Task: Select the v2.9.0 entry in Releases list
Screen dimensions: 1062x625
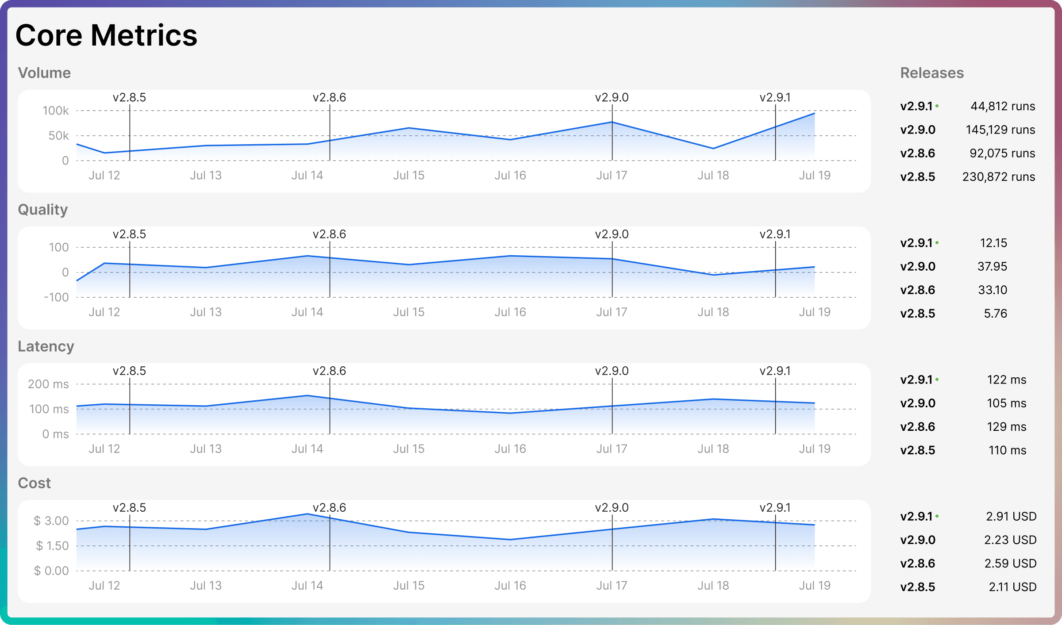Action: [x=918, y=130]
